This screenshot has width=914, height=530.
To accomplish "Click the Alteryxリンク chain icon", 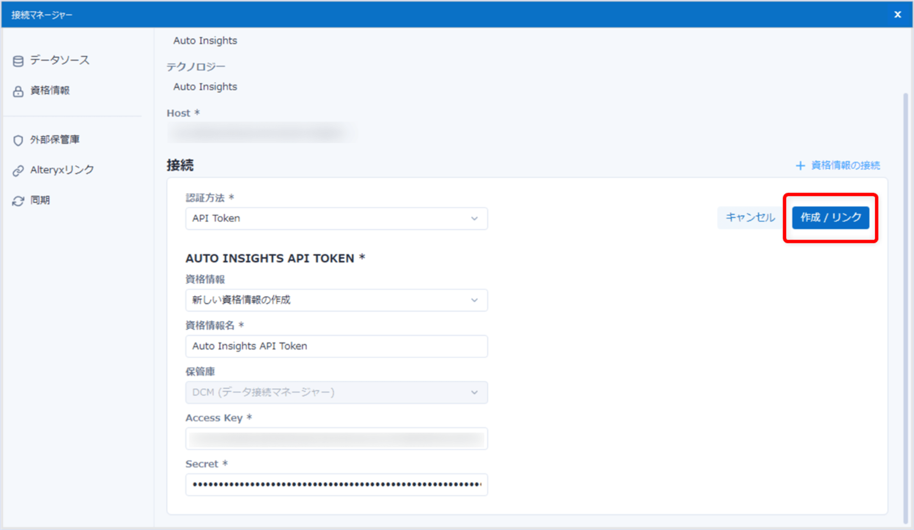I will pyautogui.click(x=18, y=171).
